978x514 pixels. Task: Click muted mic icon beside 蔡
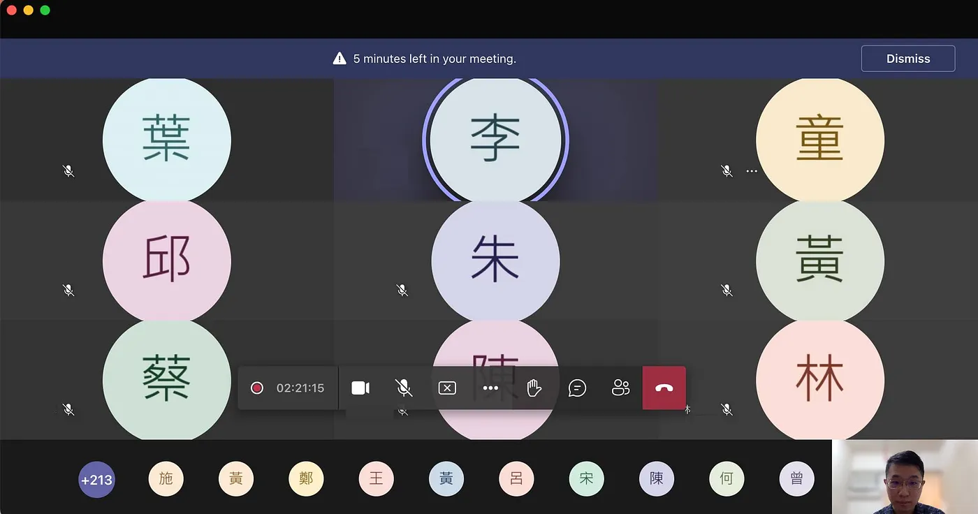tap(68, 409)
